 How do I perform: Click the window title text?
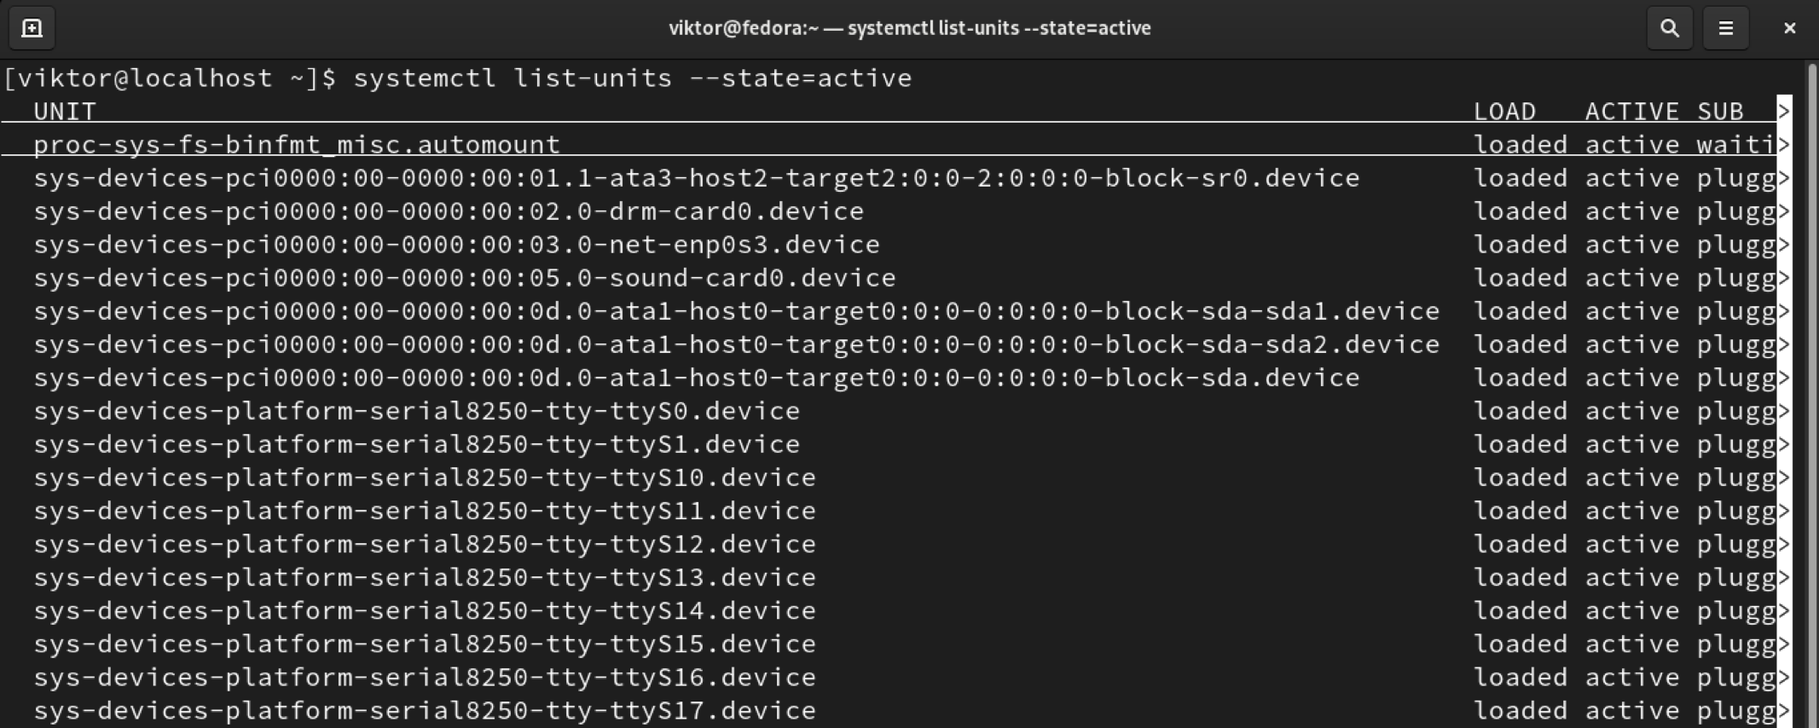click(909, 28)
